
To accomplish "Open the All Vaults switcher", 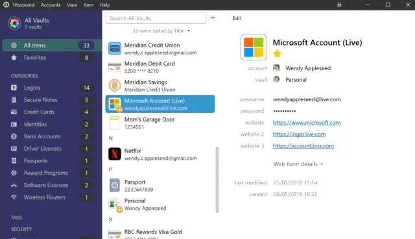I will pos(29,23).
